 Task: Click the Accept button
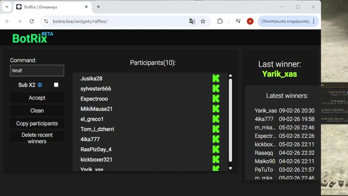pos(37,98)
